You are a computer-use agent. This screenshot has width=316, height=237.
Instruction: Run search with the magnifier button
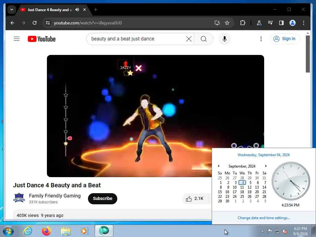point(204,39)
